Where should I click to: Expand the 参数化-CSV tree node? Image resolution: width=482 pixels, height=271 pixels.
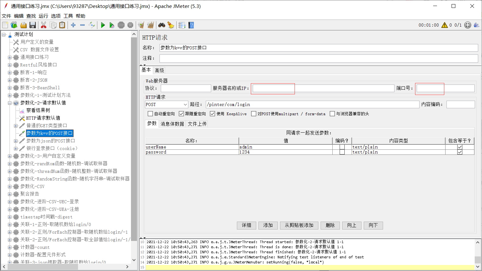(10, 186)
